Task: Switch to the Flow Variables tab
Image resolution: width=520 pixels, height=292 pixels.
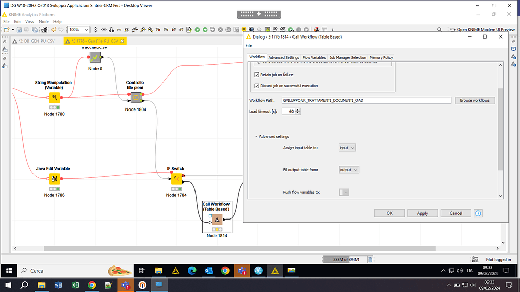Action: point(314,57)
